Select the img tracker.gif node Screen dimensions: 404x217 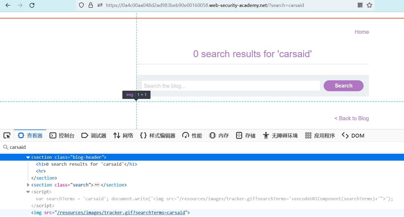(x=110, y=212)
